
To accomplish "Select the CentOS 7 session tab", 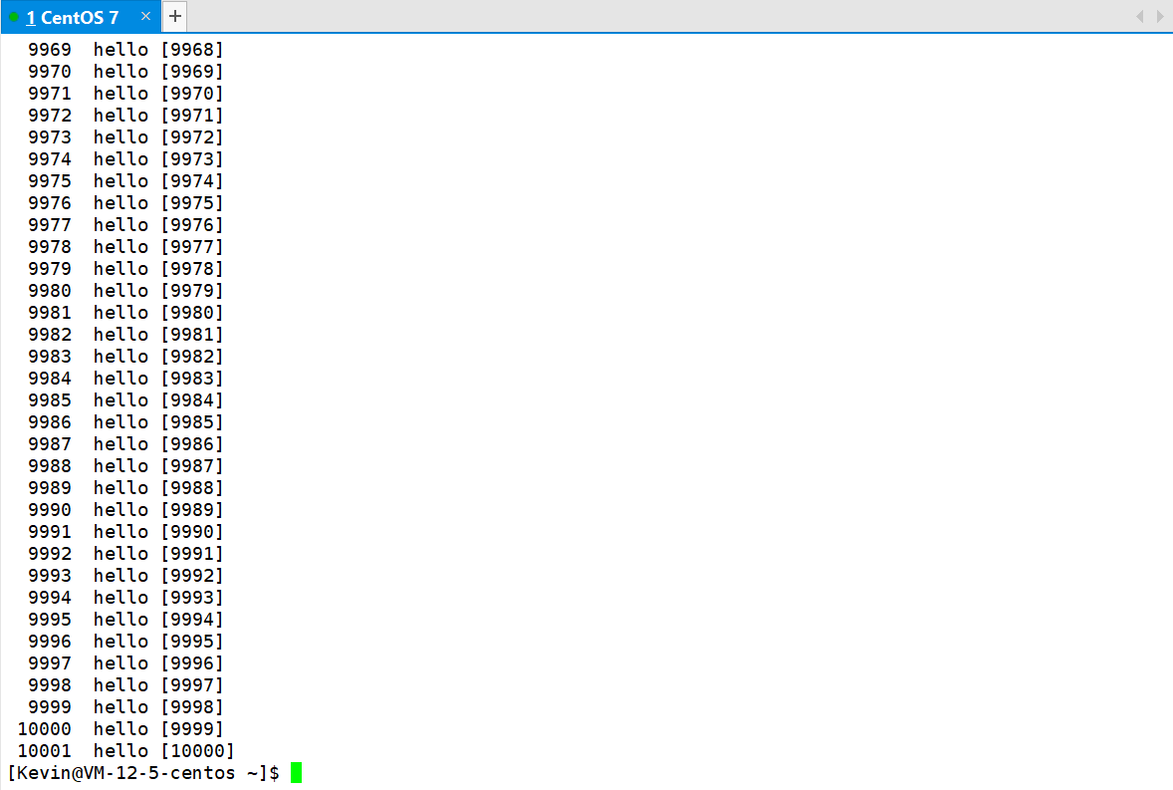I will [x=80, y=17].
